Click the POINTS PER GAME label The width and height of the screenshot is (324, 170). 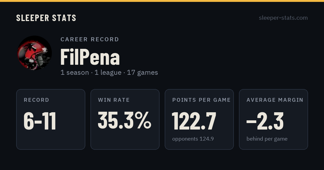201,100
